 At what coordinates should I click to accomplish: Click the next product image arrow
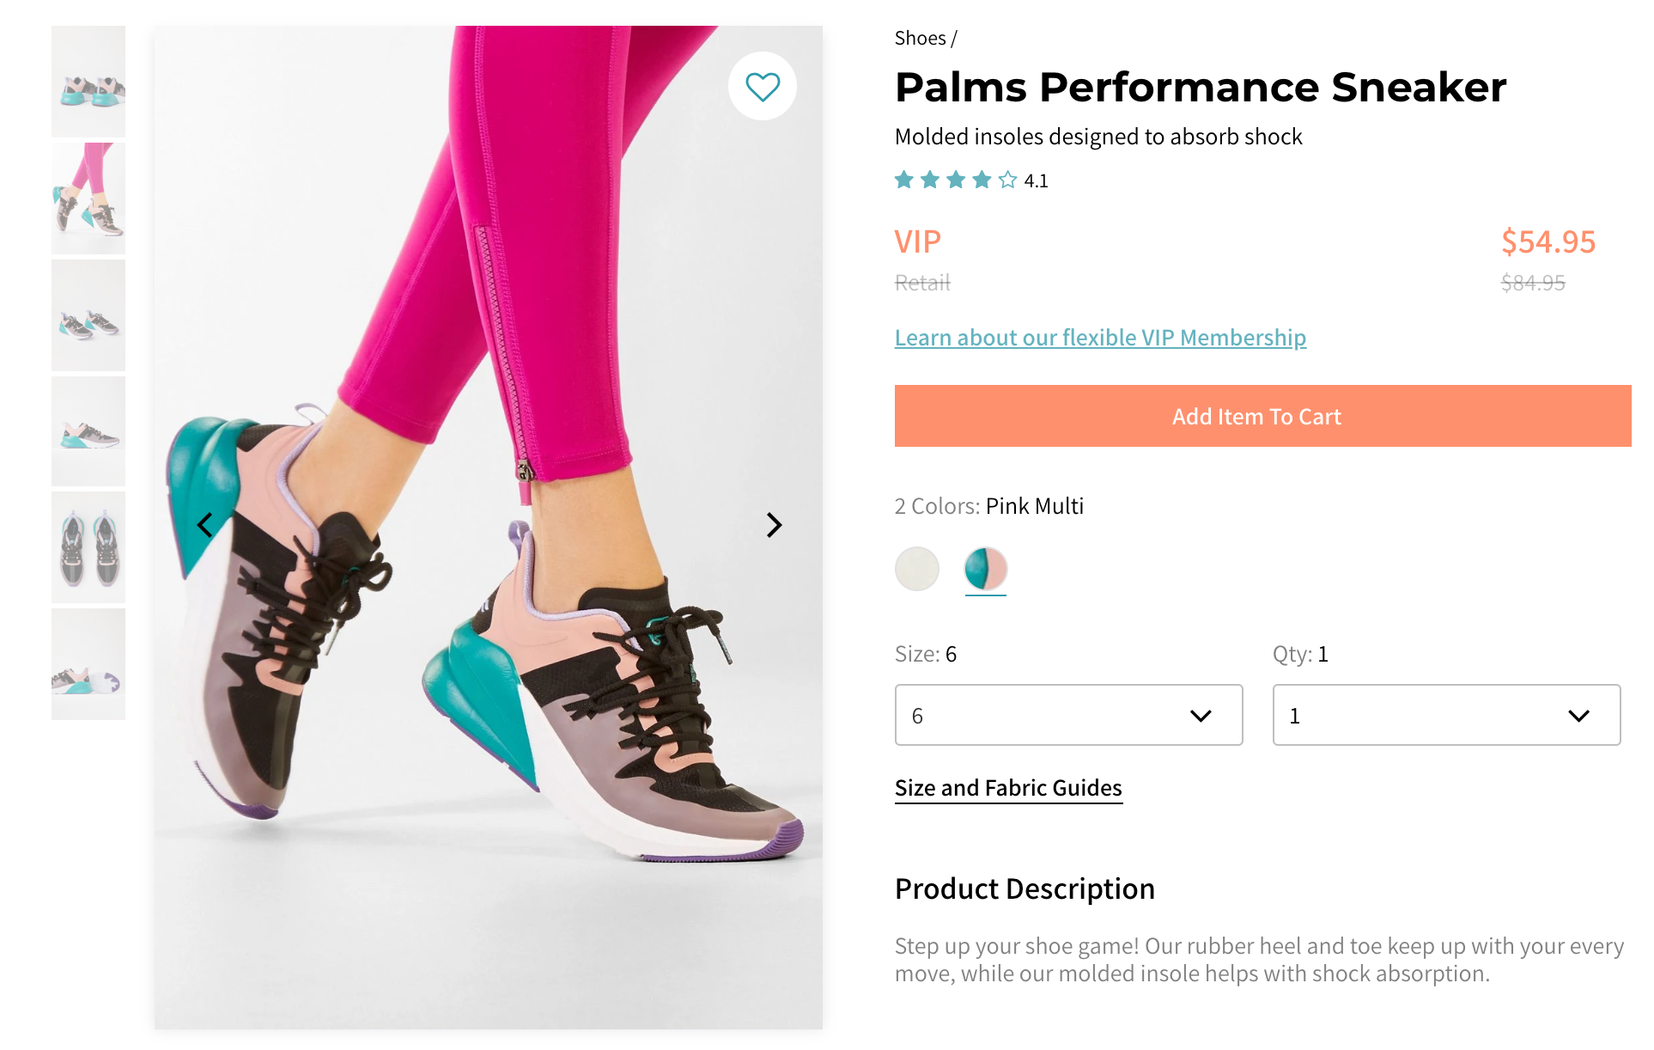coord(774,525)
